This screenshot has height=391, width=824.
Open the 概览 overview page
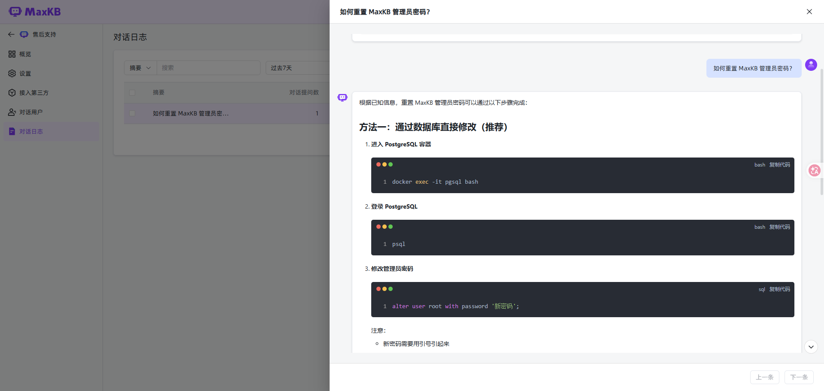[25, 54]
